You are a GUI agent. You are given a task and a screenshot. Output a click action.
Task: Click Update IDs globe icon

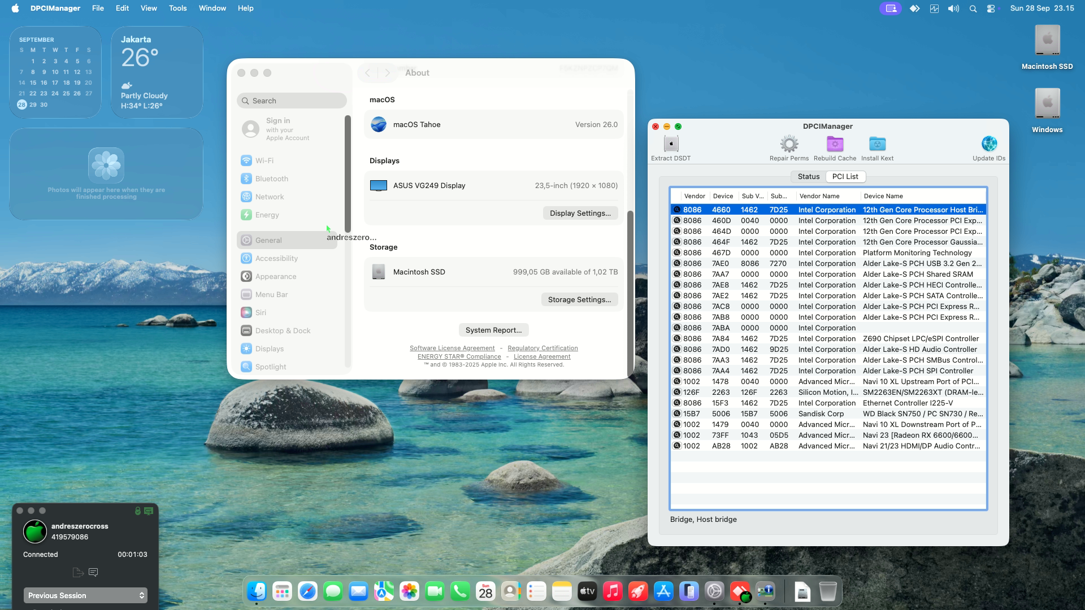pos(989,144)
